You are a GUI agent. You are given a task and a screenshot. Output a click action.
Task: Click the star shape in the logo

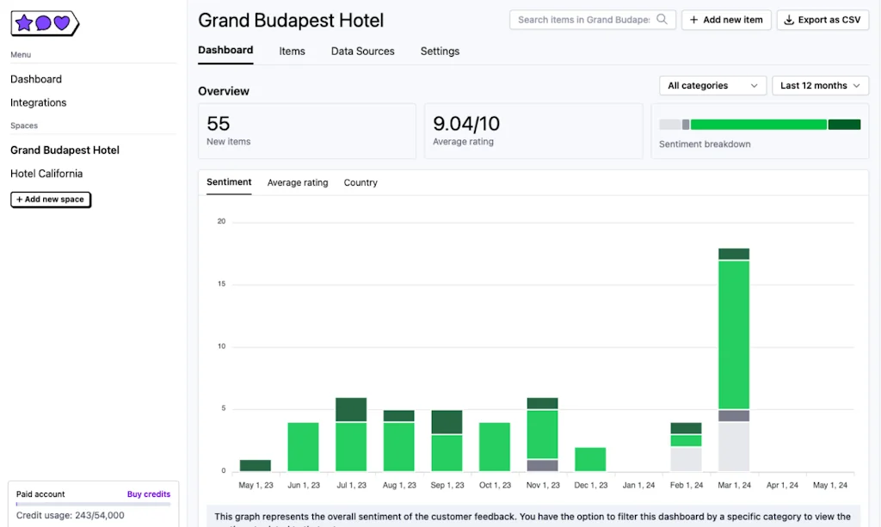coord(22,24)
